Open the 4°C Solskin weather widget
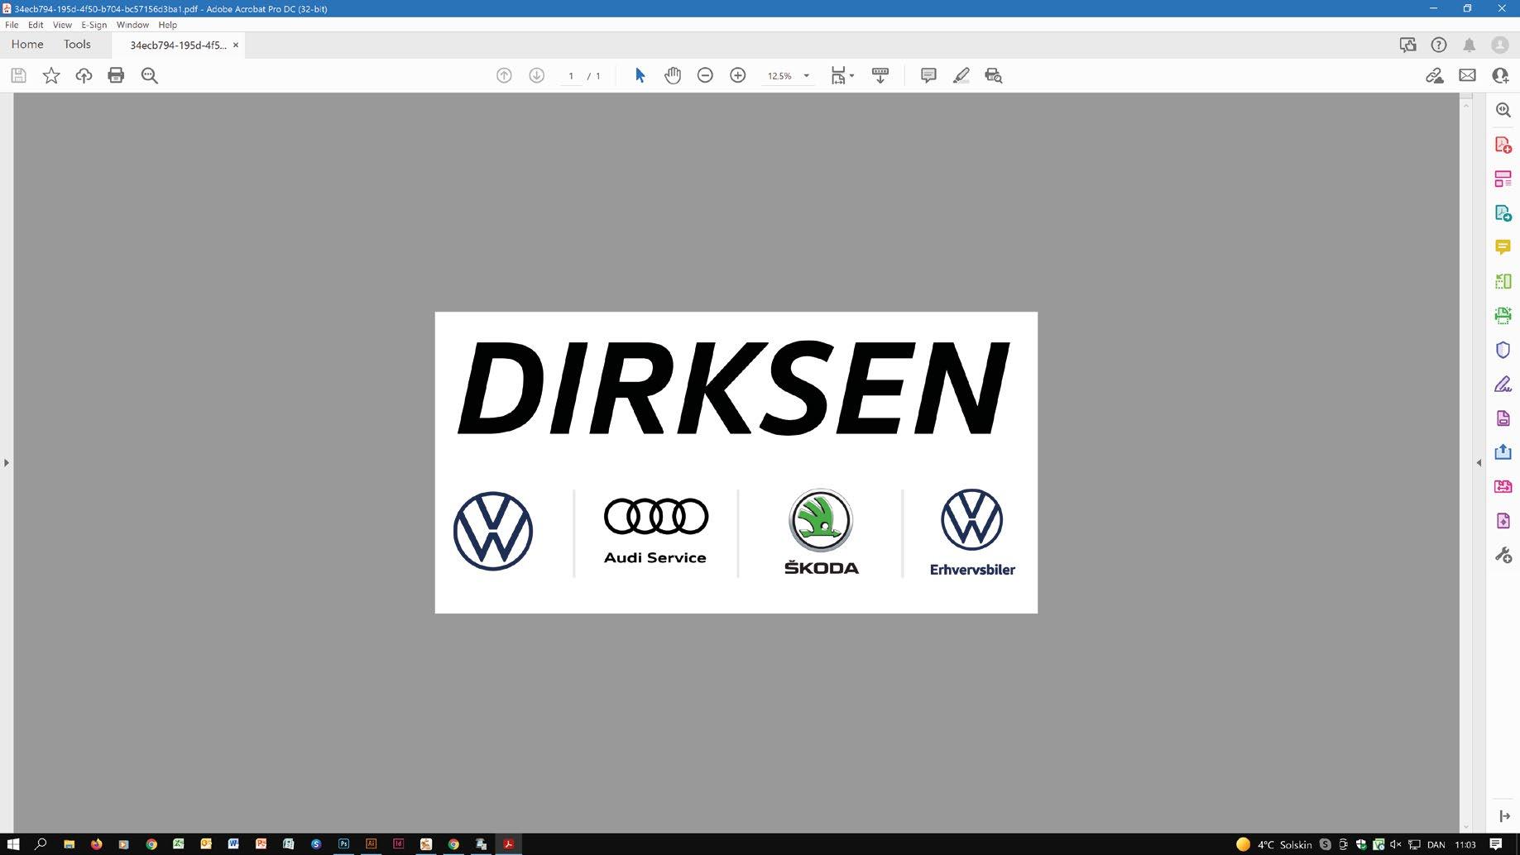 pos(1274,844)
